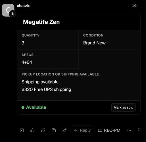Open chatzie's user avatar

click(x=8, y=10)
